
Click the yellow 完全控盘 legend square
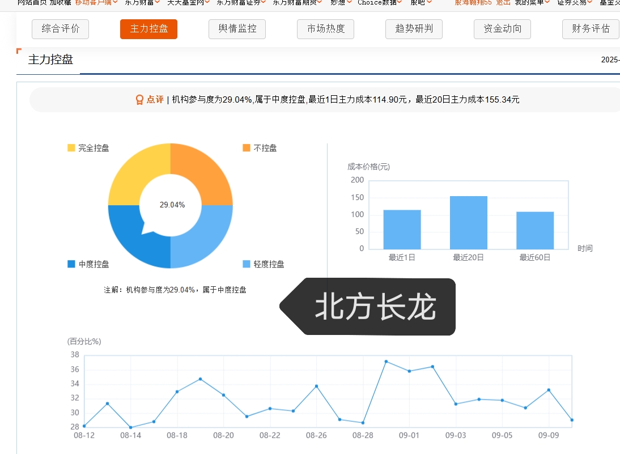click(71, 148)
